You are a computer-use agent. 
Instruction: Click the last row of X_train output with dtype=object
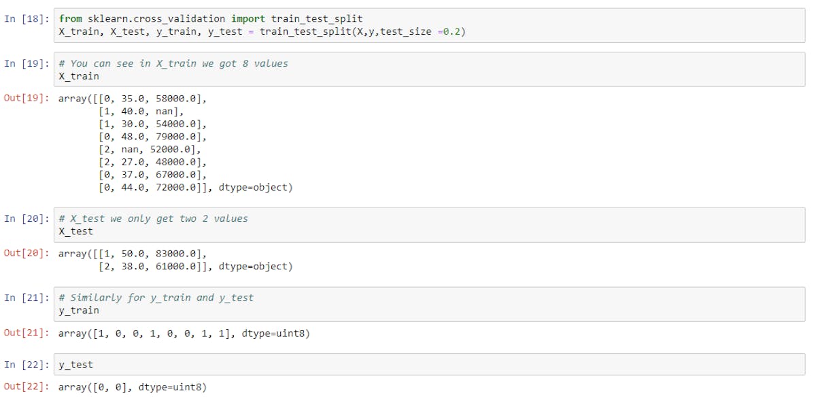195,187
